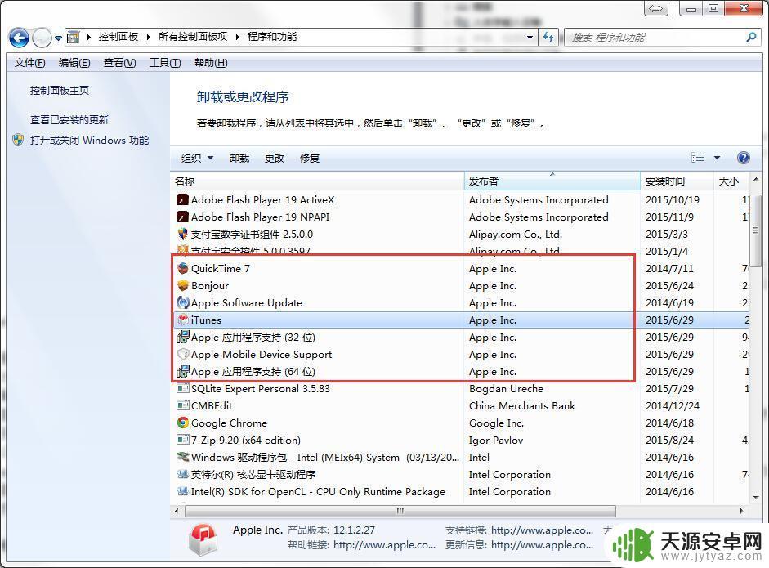The image size is (769, 568).
Task: Click the 帮助链接 apple.com link
Action: click(384, 545)
